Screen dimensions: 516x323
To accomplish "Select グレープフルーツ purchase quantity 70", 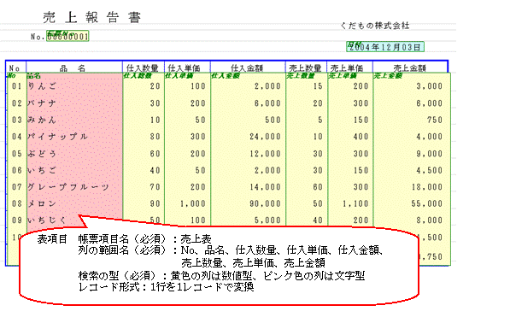I will (155, 187).
